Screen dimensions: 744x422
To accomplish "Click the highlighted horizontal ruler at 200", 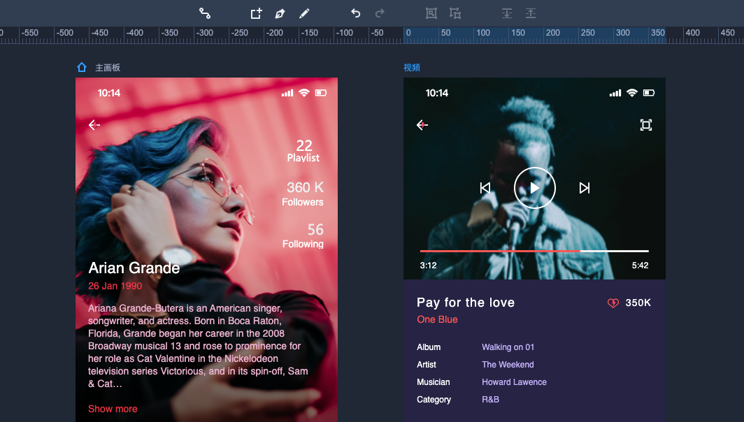I will [553, 33].
